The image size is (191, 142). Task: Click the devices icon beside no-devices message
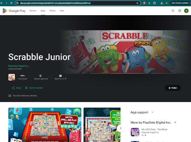(10, 96)
